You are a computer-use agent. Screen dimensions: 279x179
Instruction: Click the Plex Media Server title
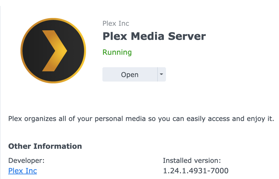pyautogui.click(x=154, y=36)
